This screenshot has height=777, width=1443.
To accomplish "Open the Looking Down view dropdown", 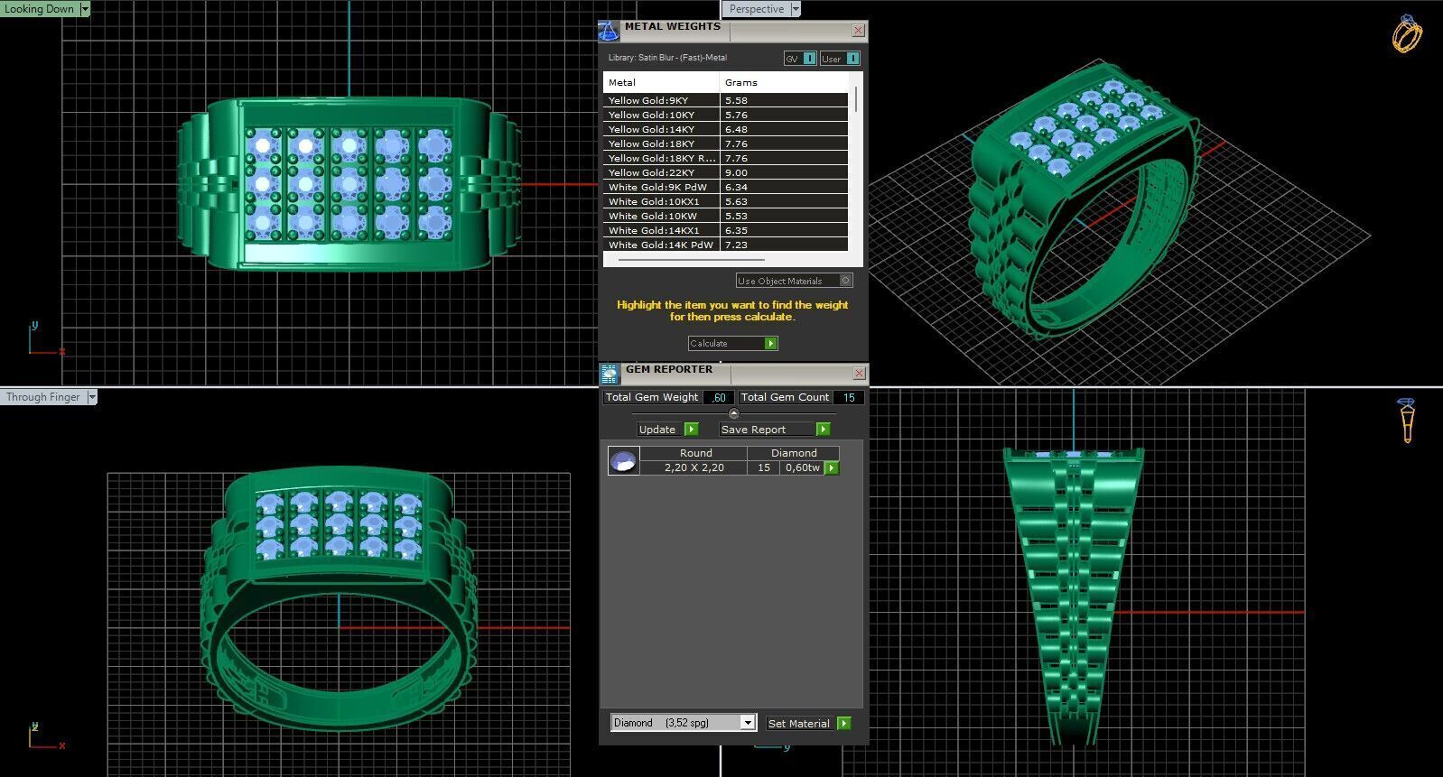I will pos(85,9).
